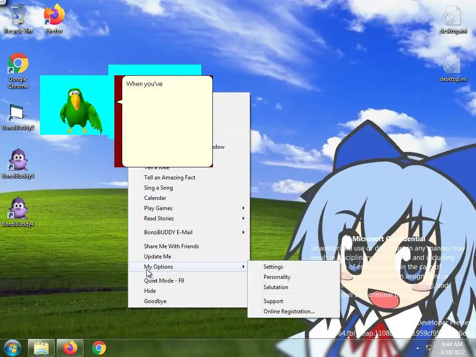The width and height of the screenshot is (476, 357).
Task: Click the Chrome taskbar icon
Action: [x=99, y=348]
